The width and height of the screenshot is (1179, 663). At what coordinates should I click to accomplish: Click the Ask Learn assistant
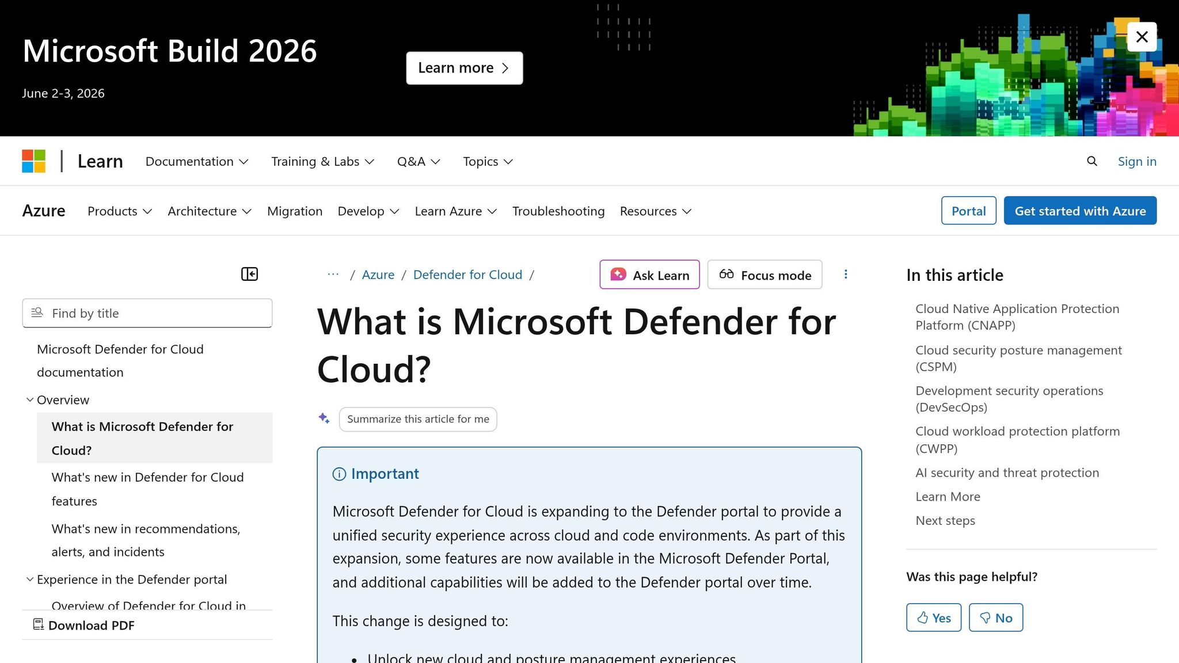[x=649, y=275]
